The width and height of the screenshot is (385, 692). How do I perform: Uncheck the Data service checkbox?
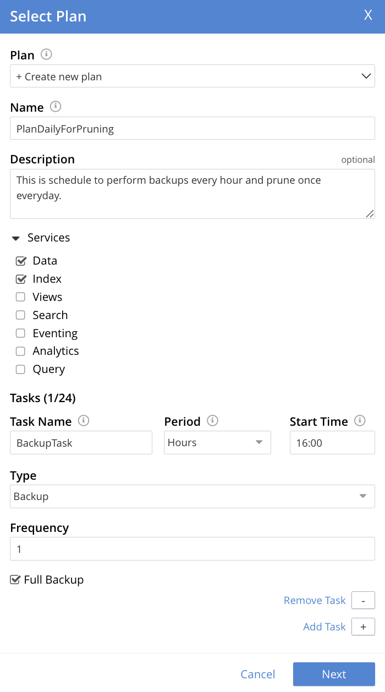tap(21, 261)
